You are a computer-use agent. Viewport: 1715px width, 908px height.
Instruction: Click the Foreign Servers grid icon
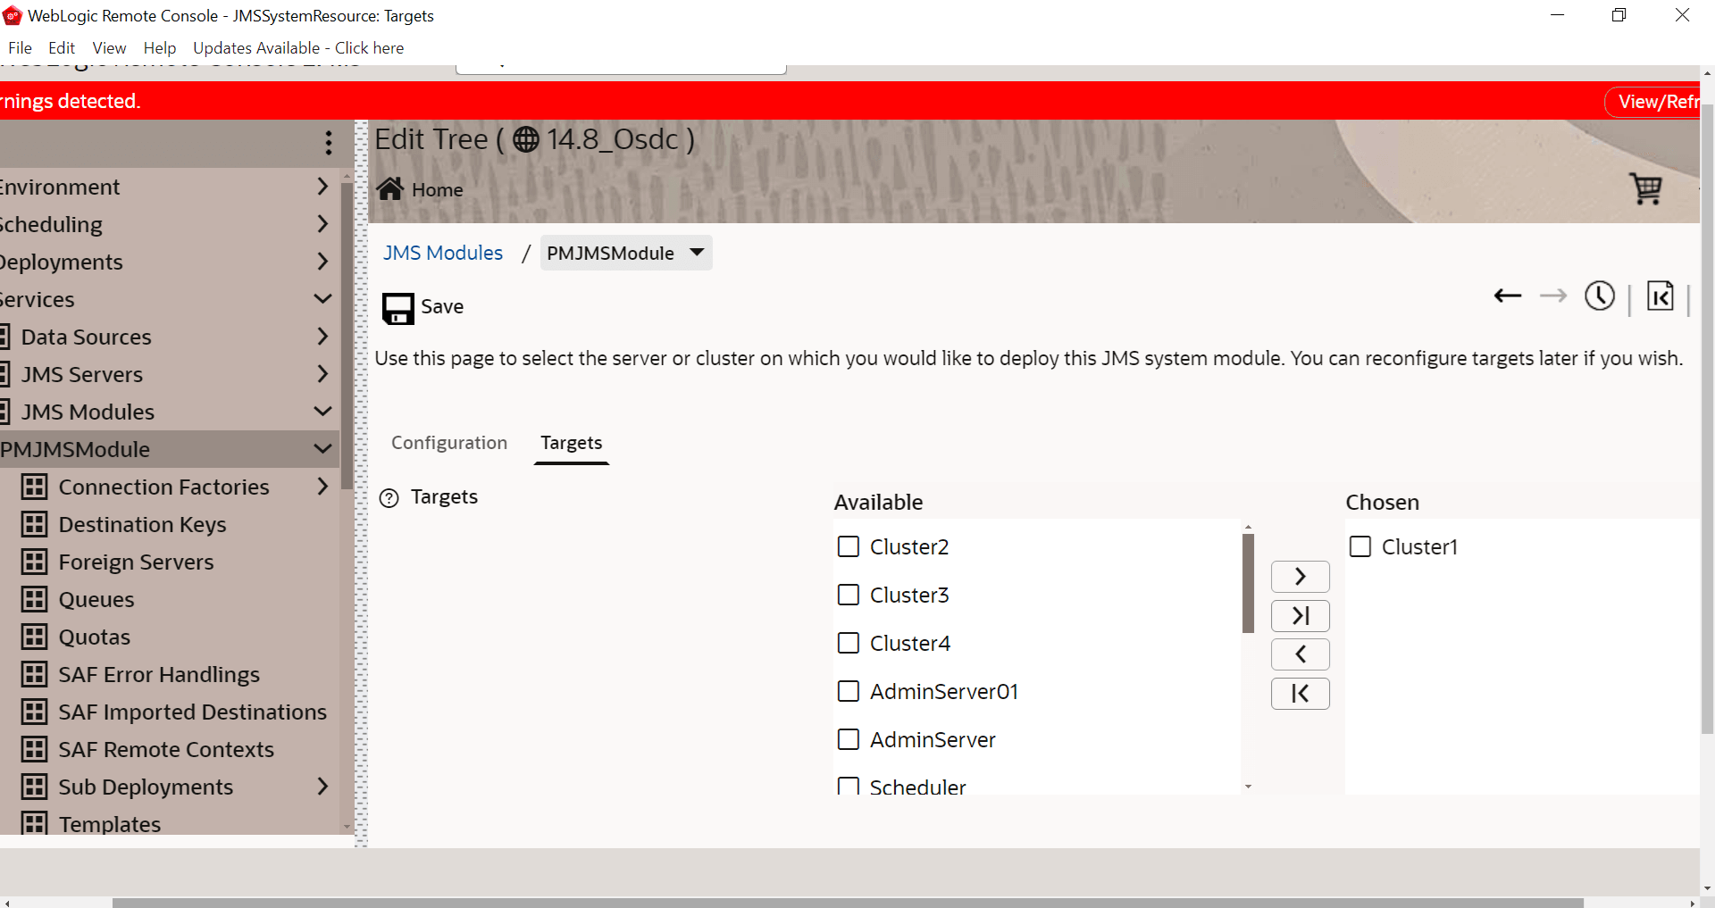[x=34, y=562]
